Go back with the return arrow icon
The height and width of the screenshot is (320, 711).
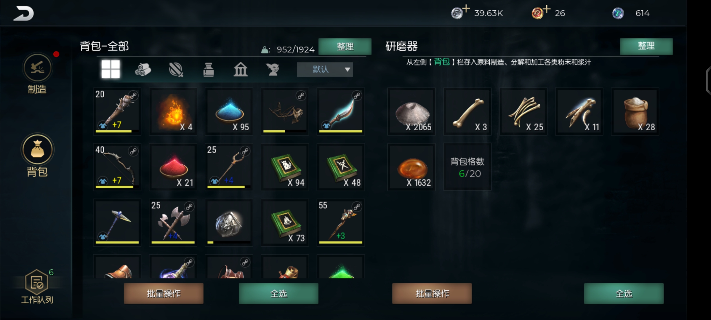tap(23, 13)
